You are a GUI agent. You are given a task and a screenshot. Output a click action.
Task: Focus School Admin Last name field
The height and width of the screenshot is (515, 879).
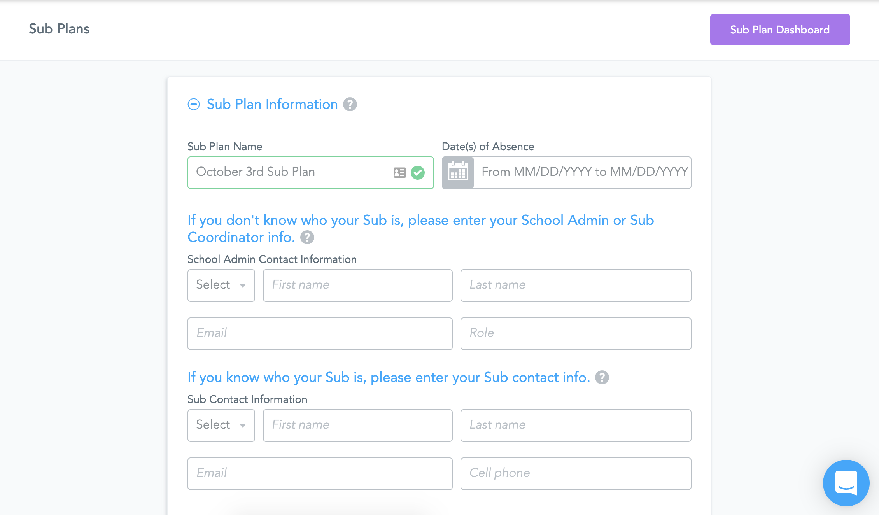(x=576, y=285)
